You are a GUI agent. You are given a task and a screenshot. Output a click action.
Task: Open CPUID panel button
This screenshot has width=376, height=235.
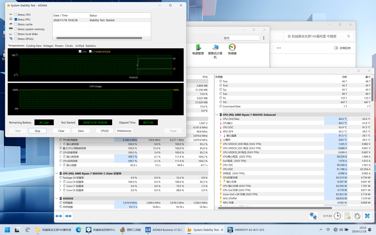(x=105, y=131)
